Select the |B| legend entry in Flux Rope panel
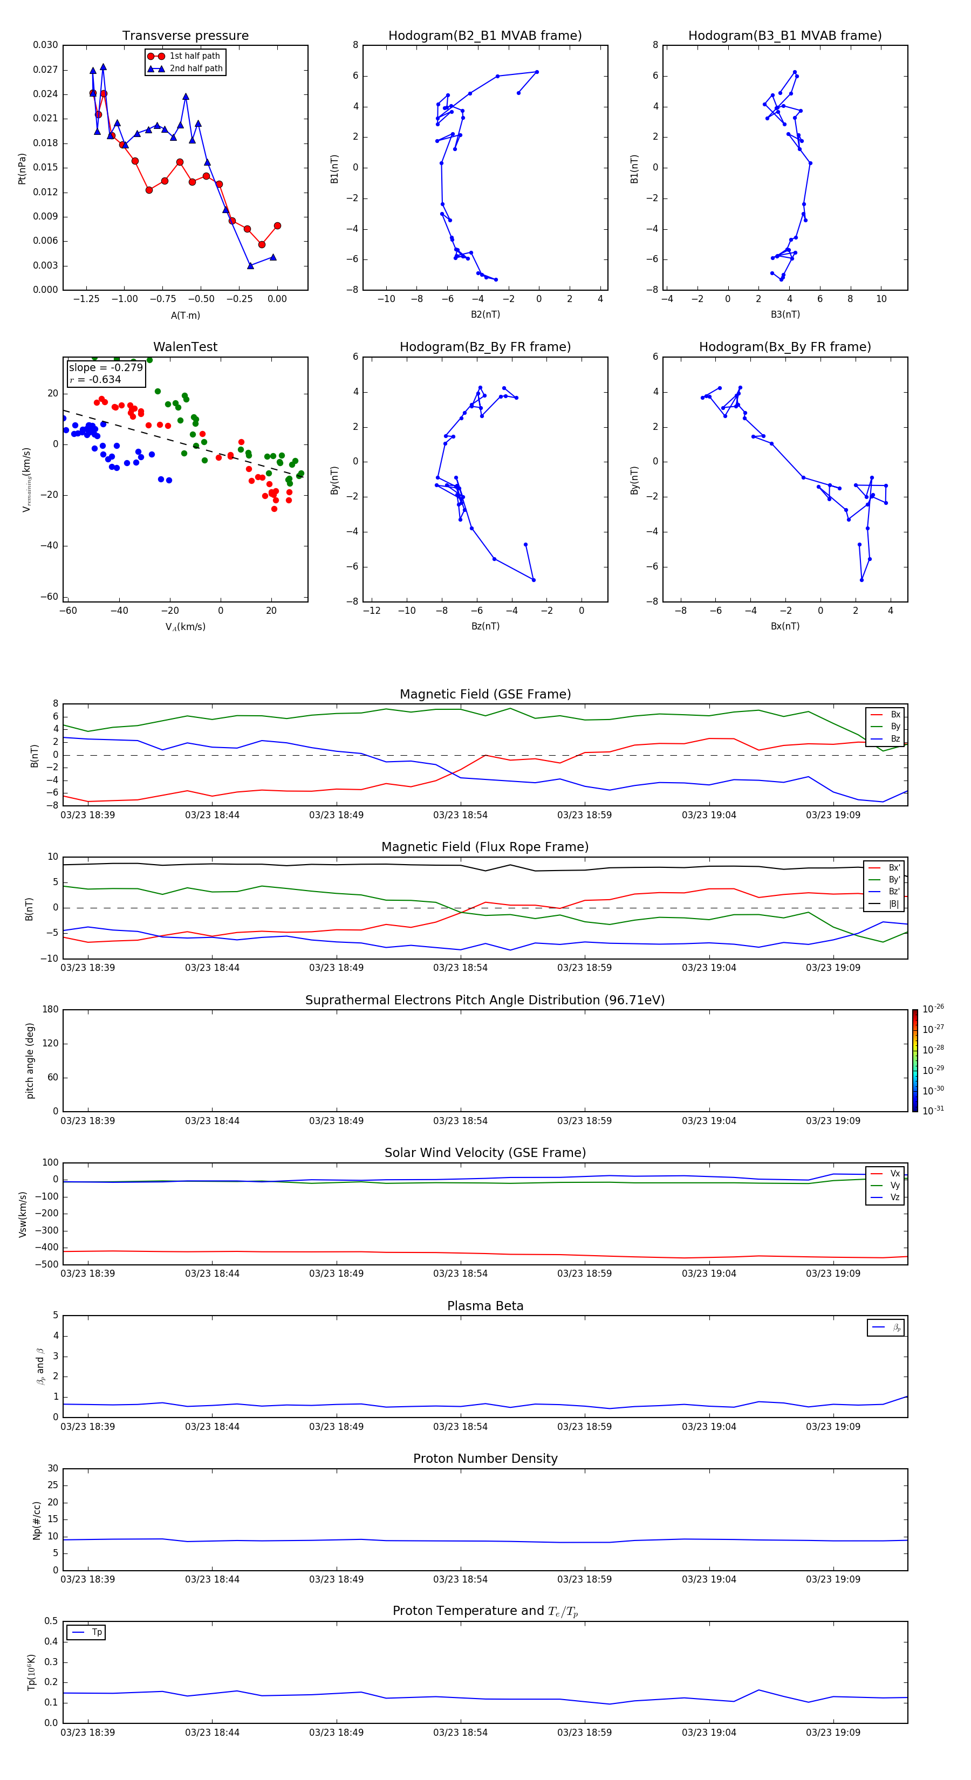Screen dimensions: 971x1780 point(885,904)
